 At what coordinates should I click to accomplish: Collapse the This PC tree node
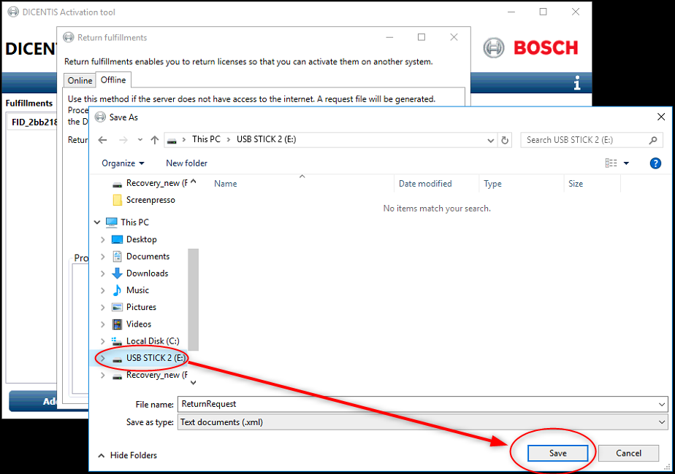click(x=97, y=222)
